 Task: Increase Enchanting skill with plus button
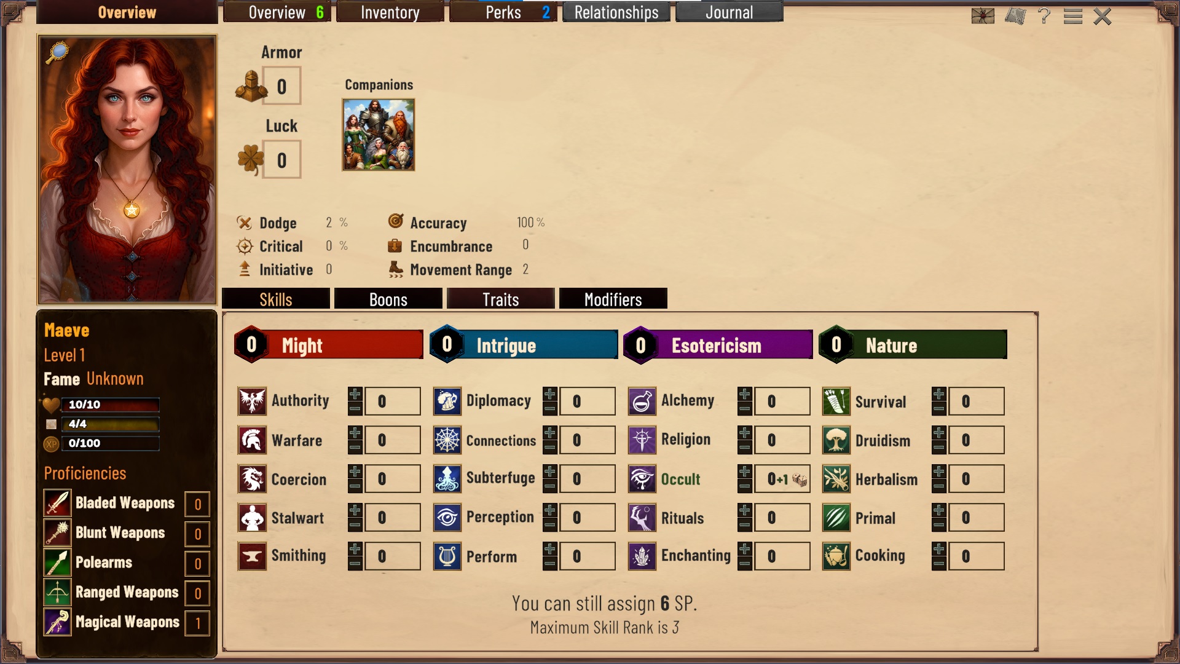coord(744,549)
